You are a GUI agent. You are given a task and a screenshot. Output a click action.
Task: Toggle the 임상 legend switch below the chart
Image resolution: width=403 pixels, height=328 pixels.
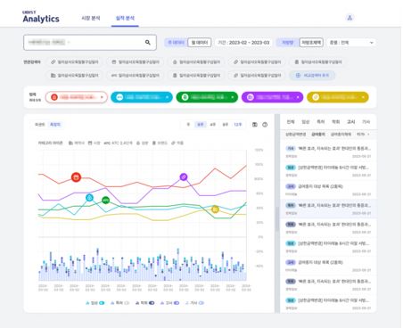pyautogui.click(x=102, y=303)
